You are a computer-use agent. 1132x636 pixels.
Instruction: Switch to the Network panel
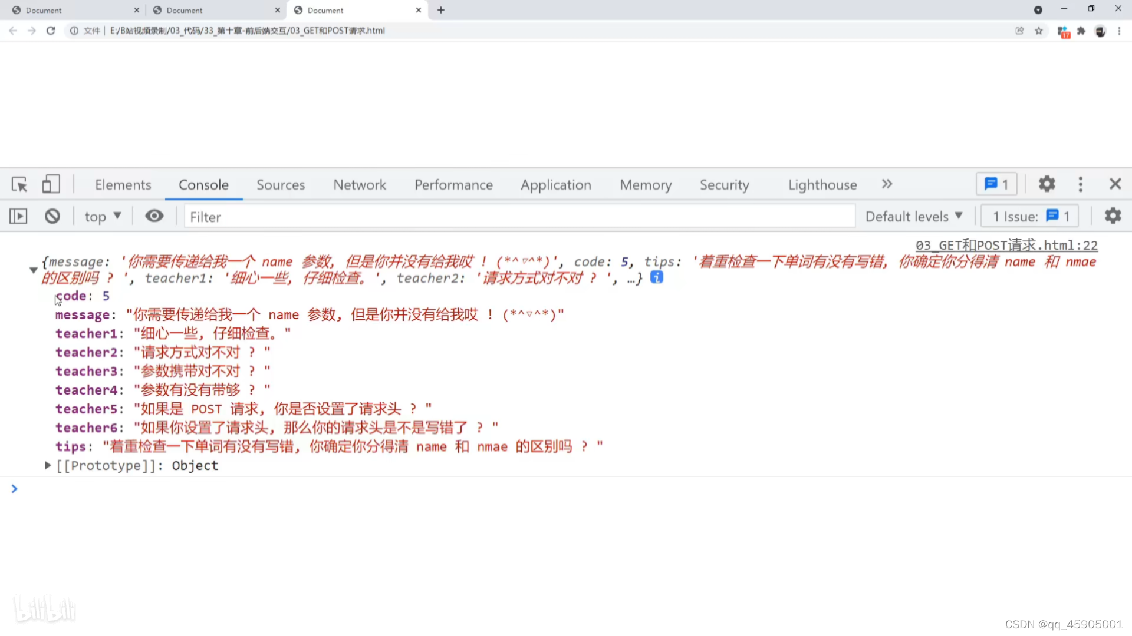360,184
